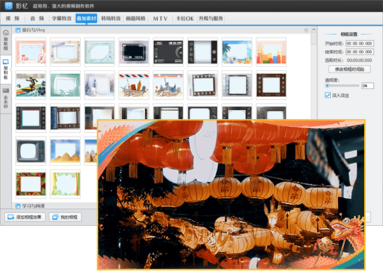The image size is (383, 271).
Task: Open the 卡拉OK tab
Action: [x=185, y=19]
